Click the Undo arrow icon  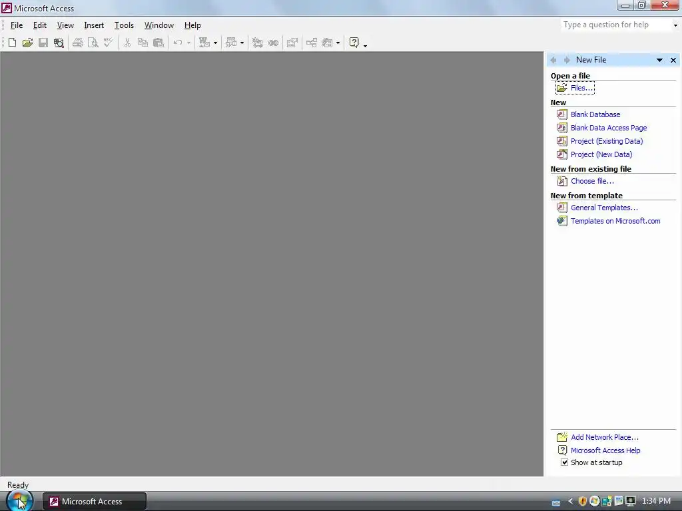(x=177, y=43)
